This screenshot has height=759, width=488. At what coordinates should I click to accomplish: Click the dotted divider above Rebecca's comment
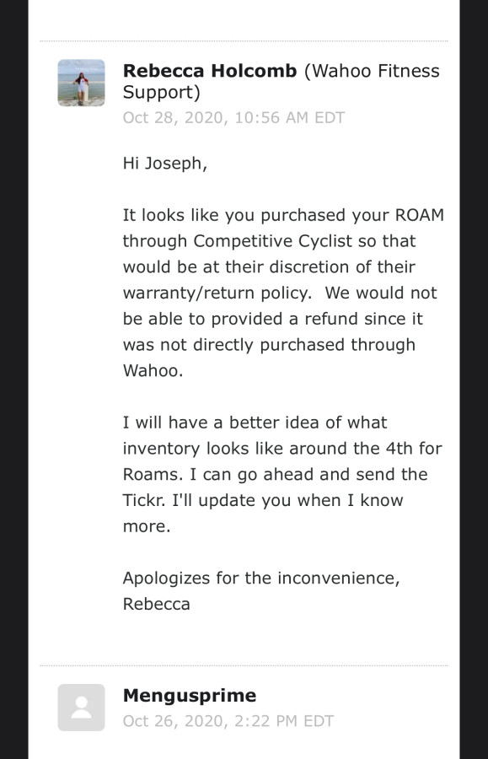click(x=244, y=41)
